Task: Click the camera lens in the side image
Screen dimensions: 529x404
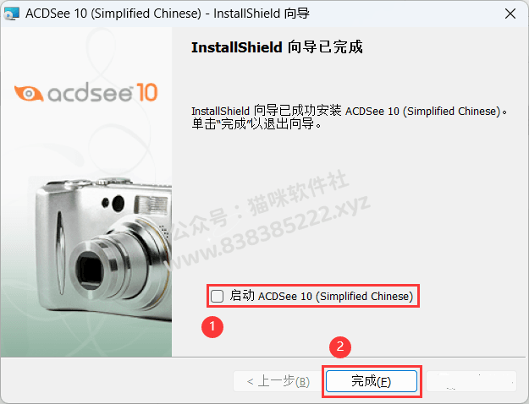Action: (x=92, y=268)
